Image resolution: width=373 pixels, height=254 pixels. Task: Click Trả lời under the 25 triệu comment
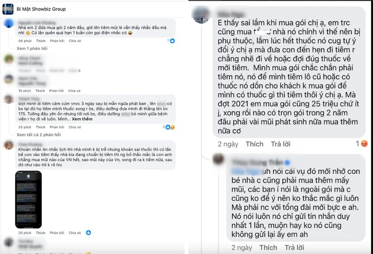tap(280, 144)
